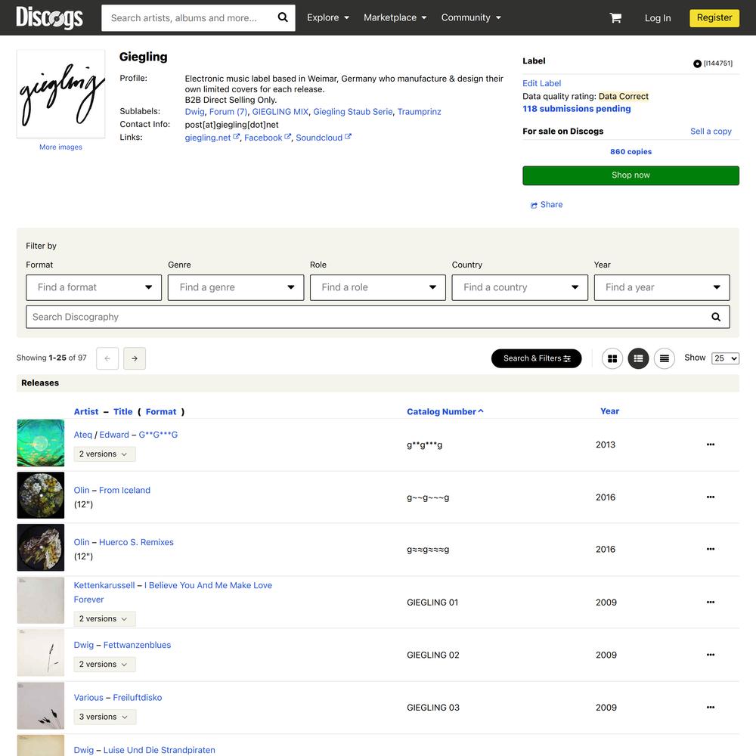Sort releases by Year column

click(x=609, y=411)
